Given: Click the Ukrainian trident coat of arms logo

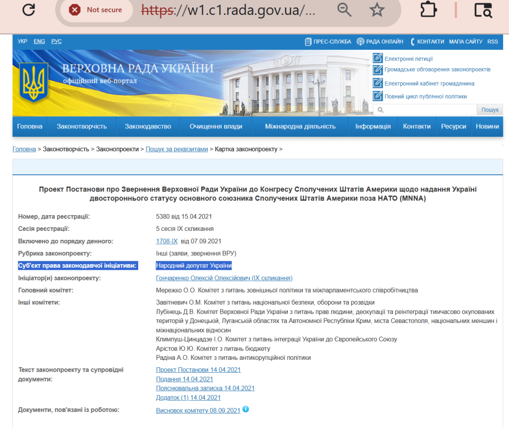Looking at the screenshot, I should tap(33, 82).
